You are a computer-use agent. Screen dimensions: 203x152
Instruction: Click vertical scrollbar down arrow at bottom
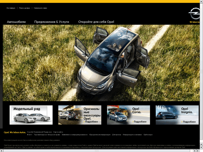(x=201, y=148)
